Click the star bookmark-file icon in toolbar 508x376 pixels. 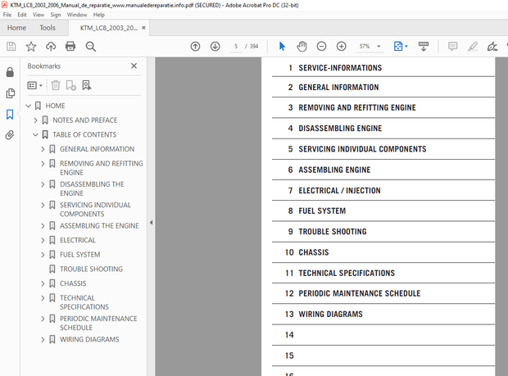(x=31, y=47)
